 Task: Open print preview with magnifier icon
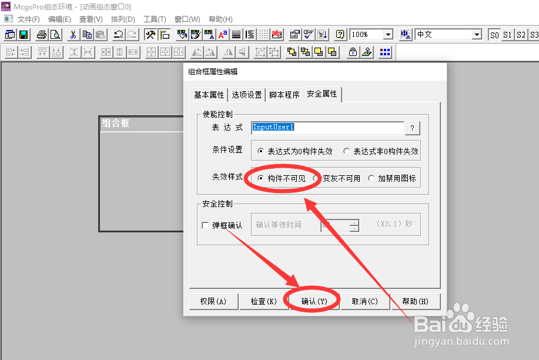coord(55,35)
